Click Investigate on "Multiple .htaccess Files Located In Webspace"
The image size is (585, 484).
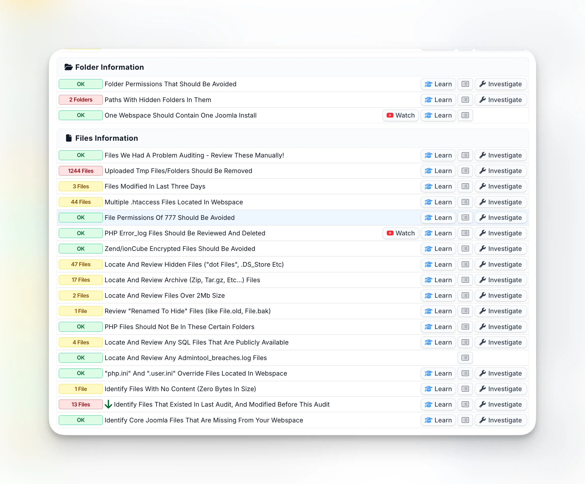tap(500, 202)
